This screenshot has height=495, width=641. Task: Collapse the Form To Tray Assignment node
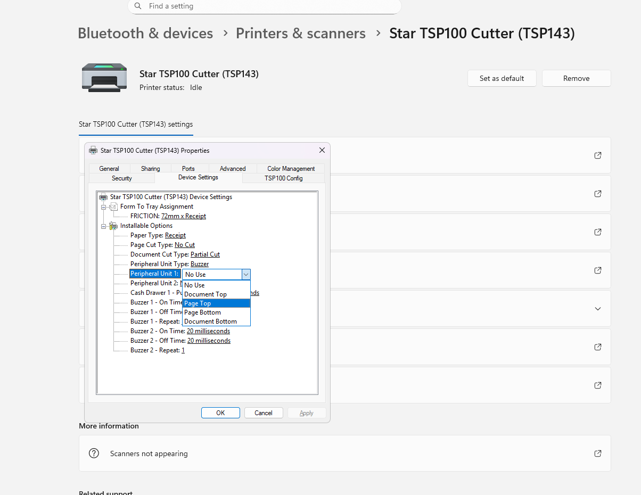point(104,207)
